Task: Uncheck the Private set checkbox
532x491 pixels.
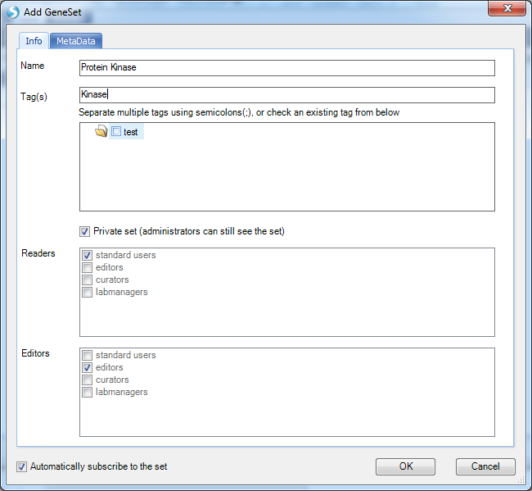Action: [x=84, y=231]
